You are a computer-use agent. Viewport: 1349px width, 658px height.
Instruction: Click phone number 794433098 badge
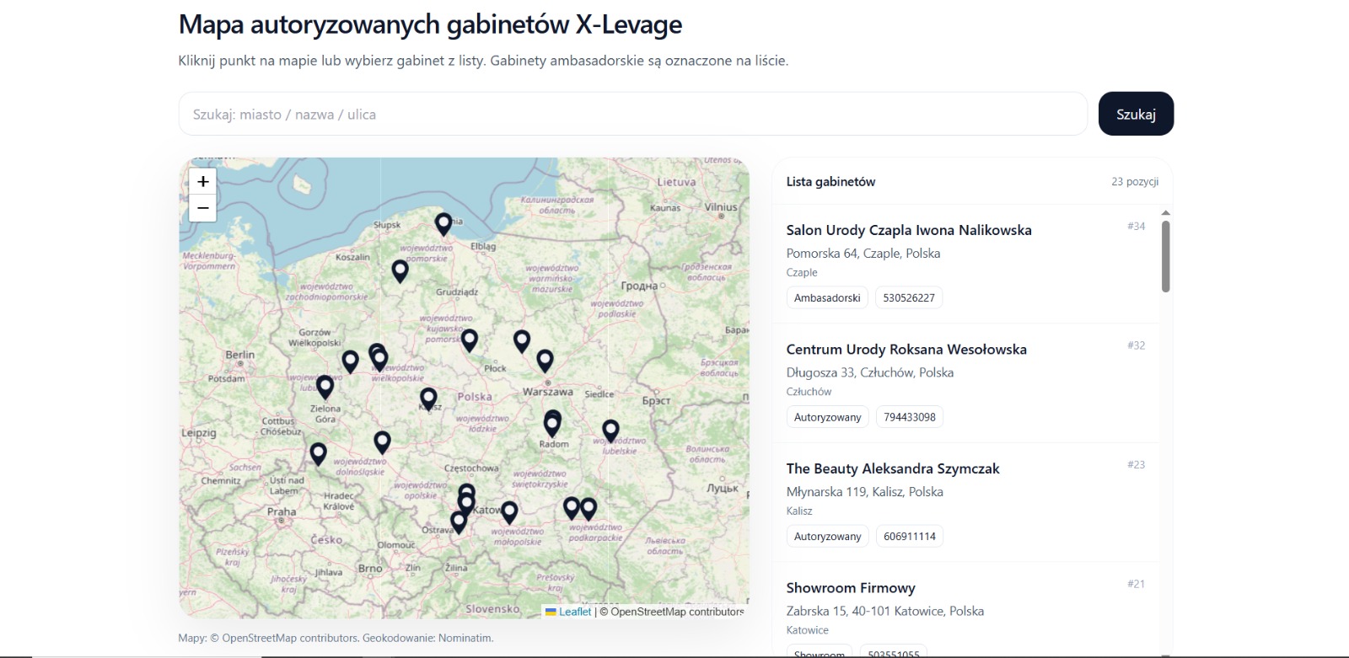tap(909, 417)
